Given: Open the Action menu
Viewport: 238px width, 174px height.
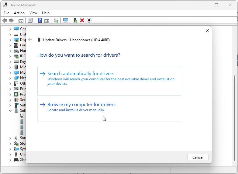Looking at the screenshot, I should coord(19,13).
